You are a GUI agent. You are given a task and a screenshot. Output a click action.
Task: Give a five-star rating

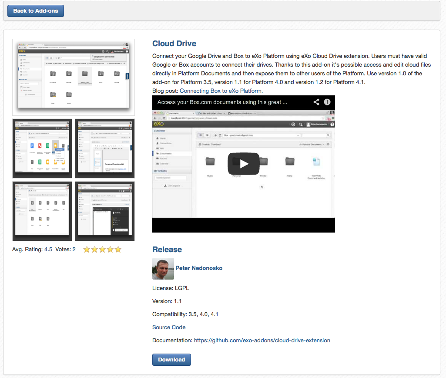point(118,250)
